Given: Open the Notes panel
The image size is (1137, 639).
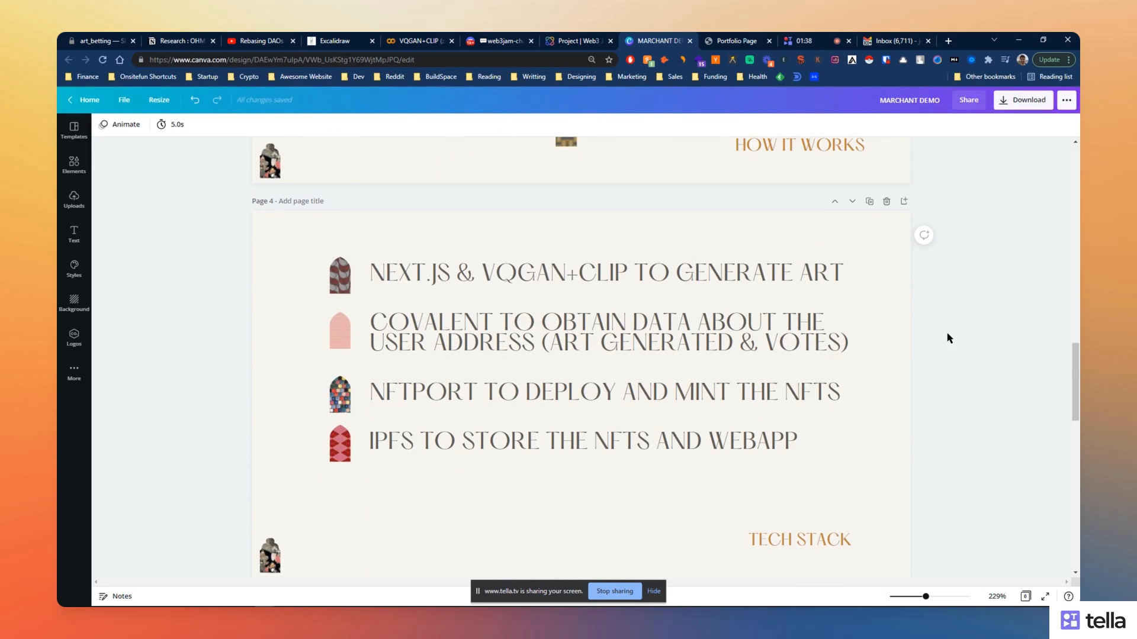Looking at the screenshot, I should 115,596.
